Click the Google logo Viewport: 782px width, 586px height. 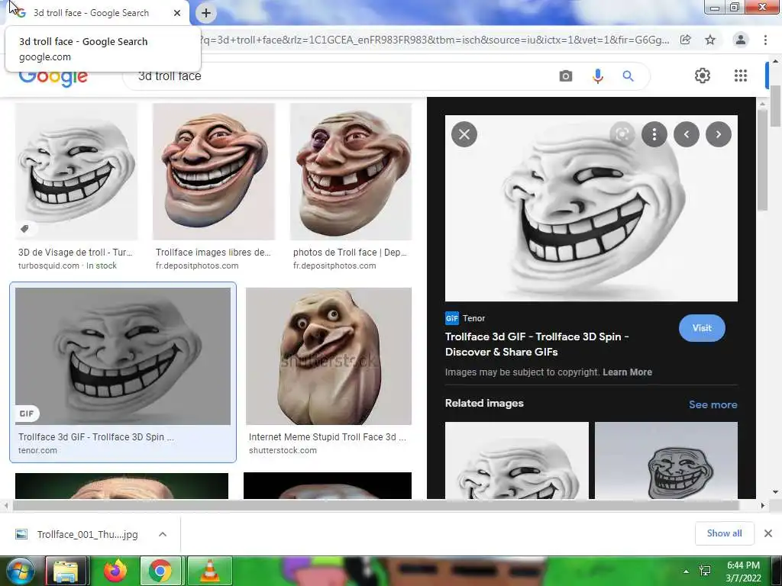pyautogui.click(x=53, y=77)
